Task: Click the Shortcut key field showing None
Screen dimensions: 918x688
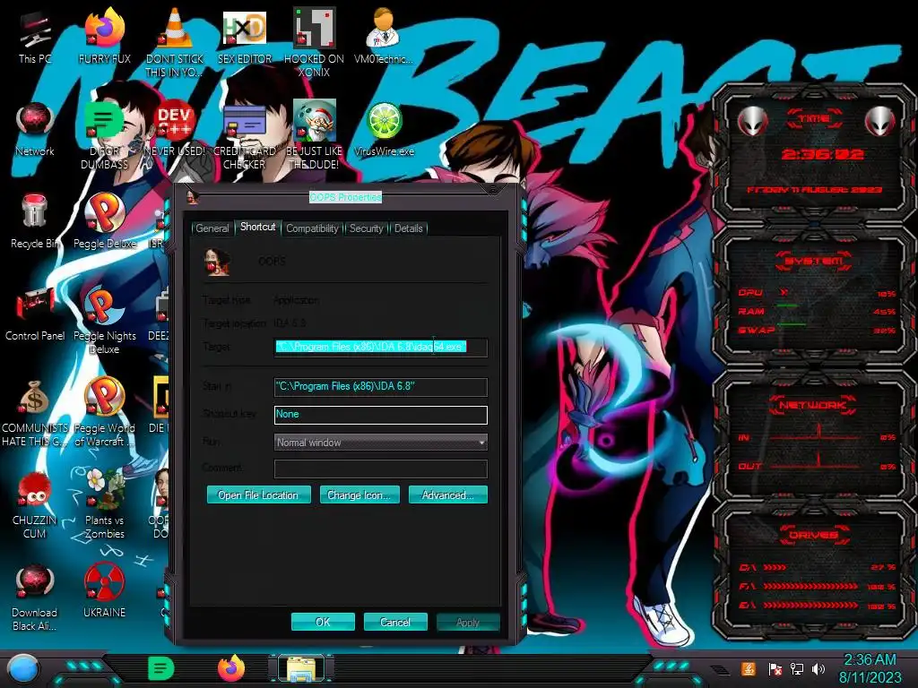Action: (x=380, y=414)
